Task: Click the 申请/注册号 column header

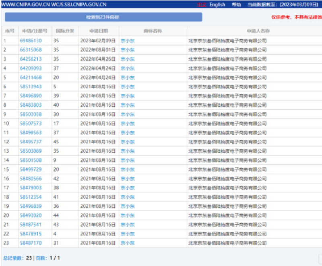Action: click(35, 31)
